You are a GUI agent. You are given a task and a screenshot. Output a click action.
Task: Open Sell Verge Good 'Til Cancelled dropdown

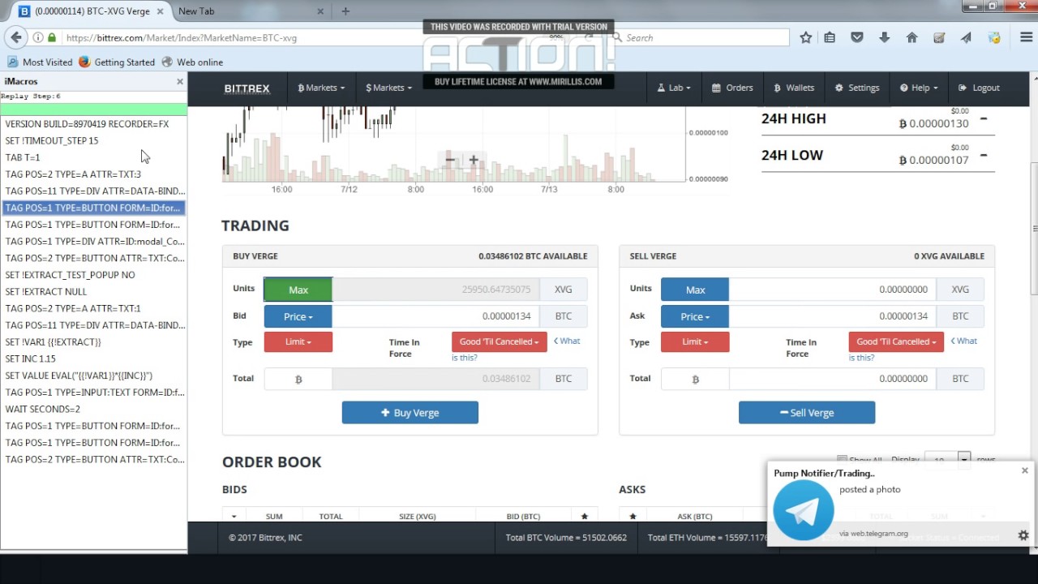(896, 341)
